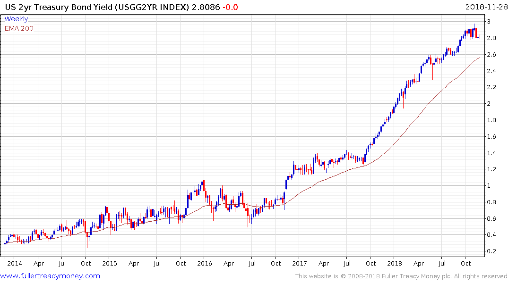Click the current value 2.8086
Viewport: 508px width, 283px height.
tap(206, 7)
